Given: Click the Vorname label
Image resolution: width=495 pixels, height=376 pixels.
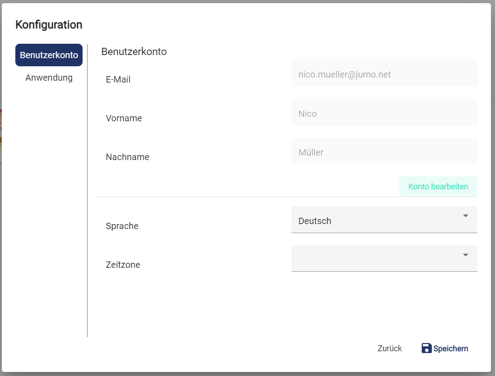Looking at the screenshot, I should click(124, 119).
